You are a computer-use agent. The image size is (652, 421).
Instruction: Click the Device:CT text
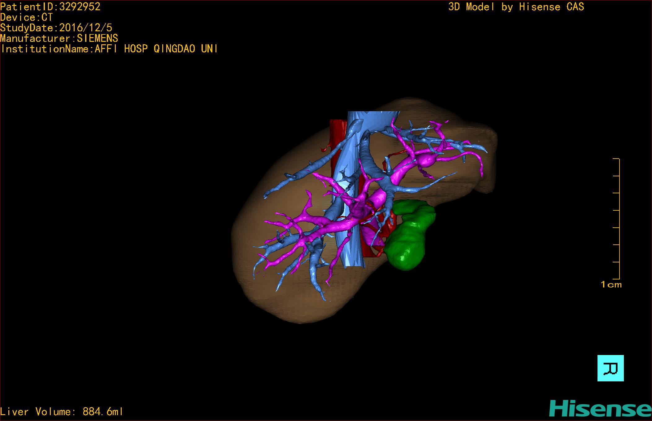click(x=26, y=17)
